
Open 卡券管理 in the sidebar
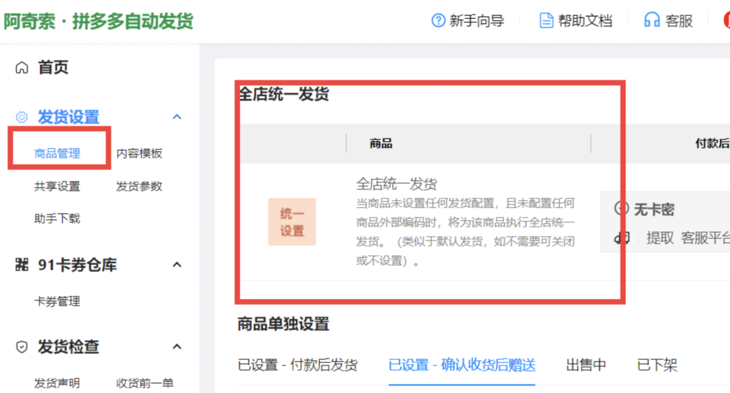[x=57, y=301]
